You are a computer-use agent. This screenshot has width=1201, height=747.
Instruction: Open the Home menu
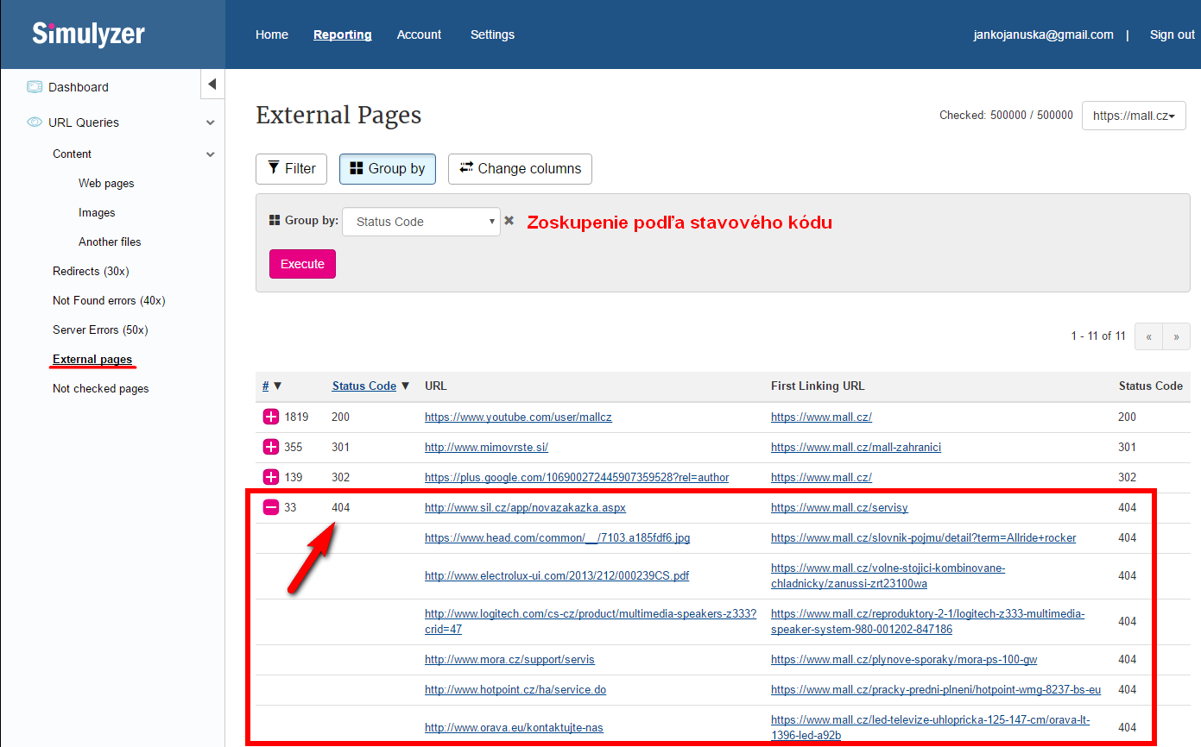click(x=272, y=35)
